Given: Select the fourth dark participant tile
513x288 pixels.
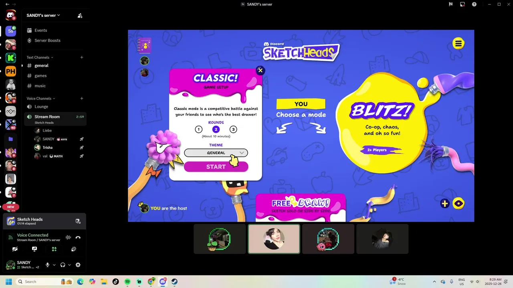Looking at the screenshot, I should [382, 239].
